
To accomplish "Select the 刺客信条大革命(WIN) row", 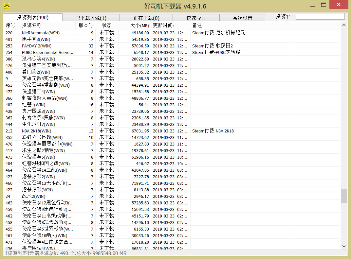I will point(172,98).
